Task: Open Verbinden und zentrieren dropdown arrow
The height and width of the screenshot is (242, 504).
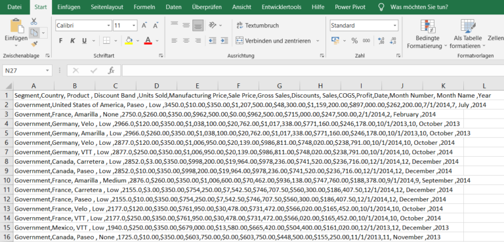Action: [x=318, y=41]
